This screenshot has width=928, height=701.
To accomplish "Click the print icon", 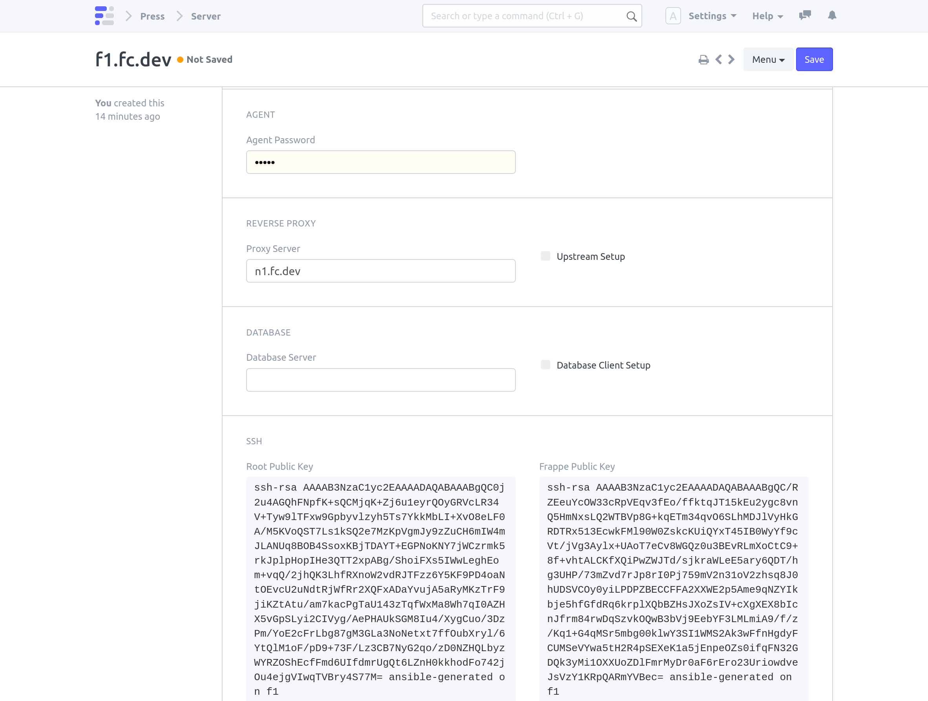I will coord(704,59).
